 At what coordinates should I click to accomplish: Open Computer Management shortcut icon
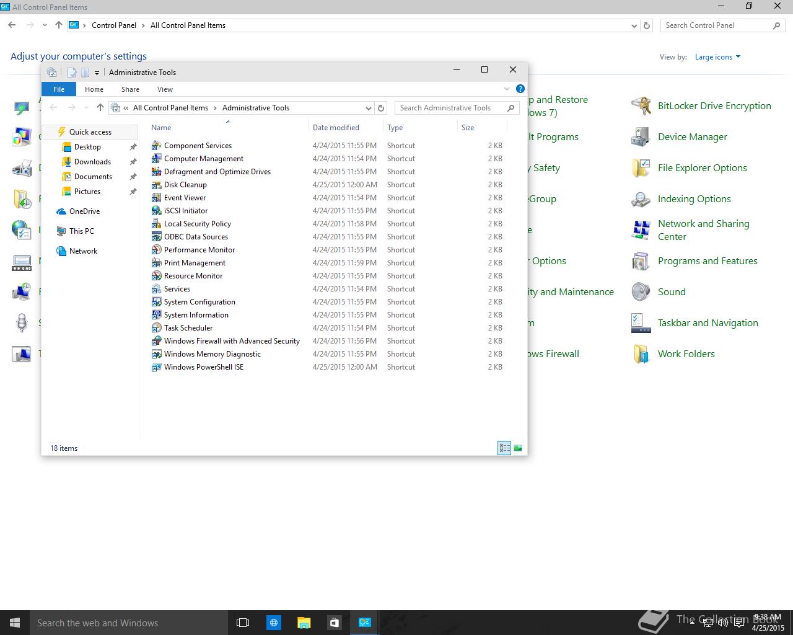(x=157, y=159)
